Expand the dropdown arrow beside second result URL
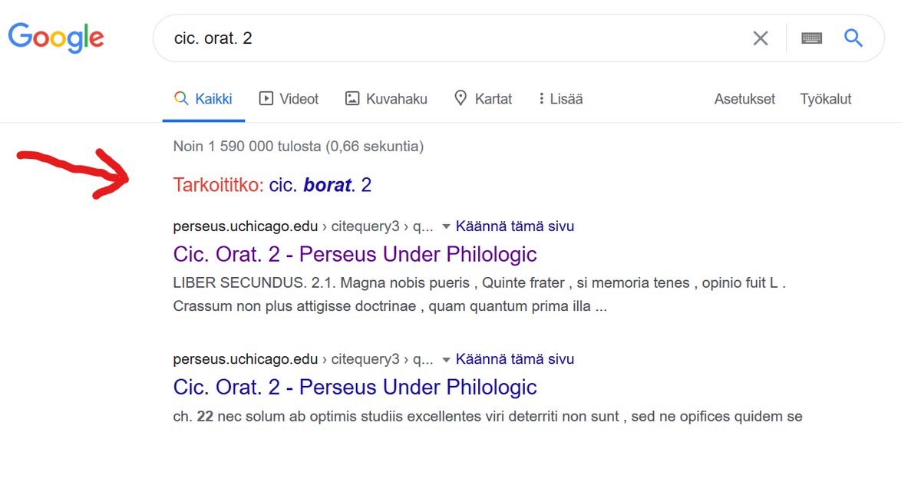 click(x=446, y=360)
